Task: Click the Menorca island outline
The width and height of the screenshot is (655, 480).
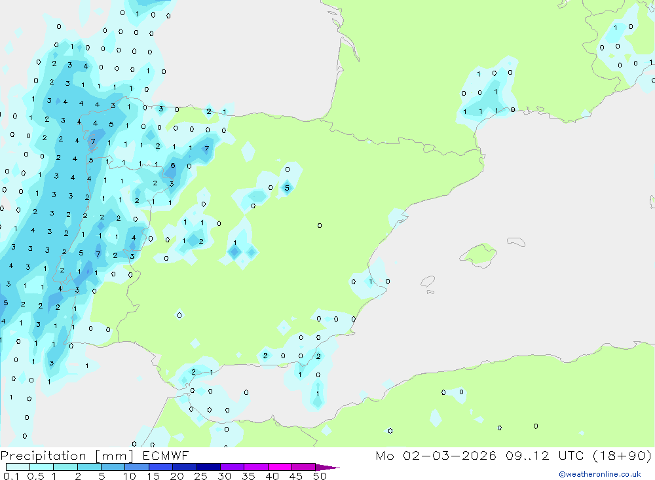Action: [516, 242]
